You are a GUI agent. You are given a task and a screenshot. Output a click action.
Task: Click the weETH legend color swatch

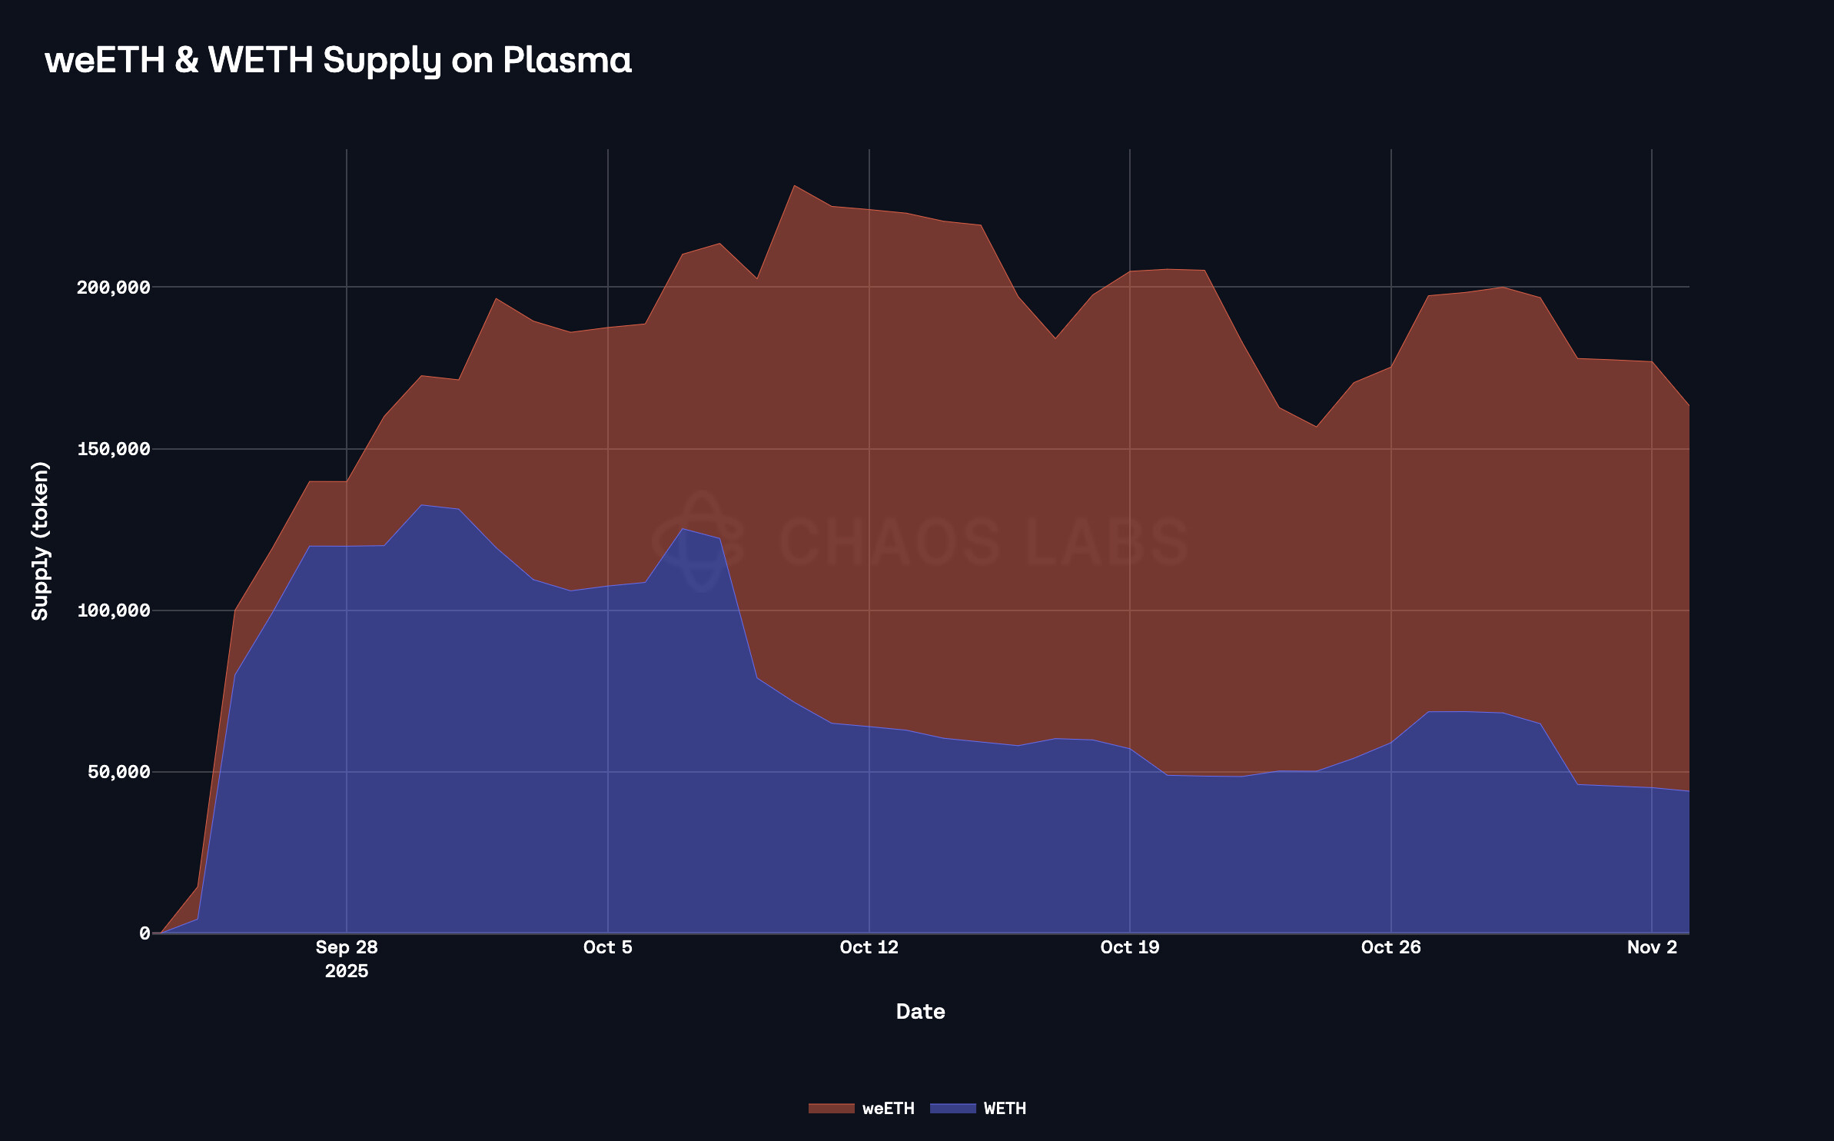(x=831, y=1108)
